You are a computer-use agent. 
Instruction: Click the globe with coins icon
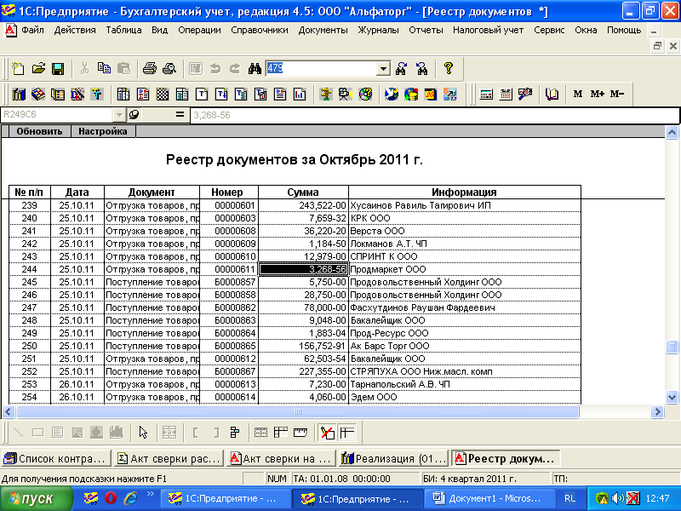tap(411, 94)
